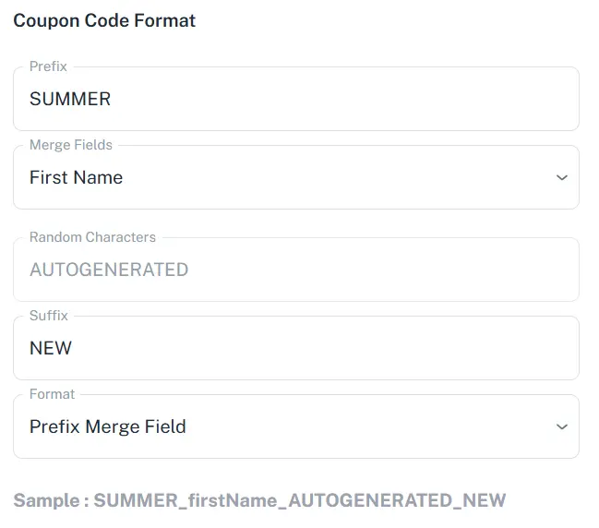Click the 'Random Characters' label
This screenshot has height=528, width=599.
click(92, 237)
